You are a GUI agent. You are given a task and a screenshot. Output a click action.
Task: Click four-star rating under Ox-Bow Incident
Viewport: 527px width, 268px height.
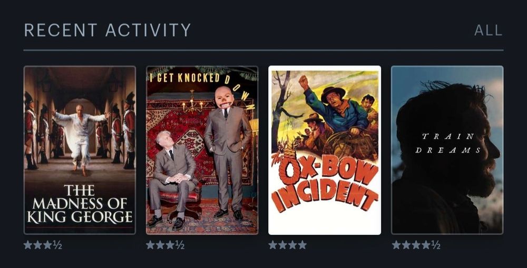[x=288, y=245]
